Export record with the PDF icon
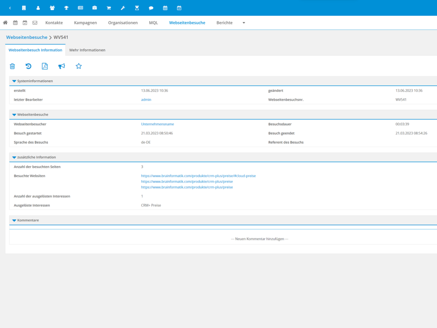Image resolution: width=437 pixels, height=328 pixels. pos(45,66)
